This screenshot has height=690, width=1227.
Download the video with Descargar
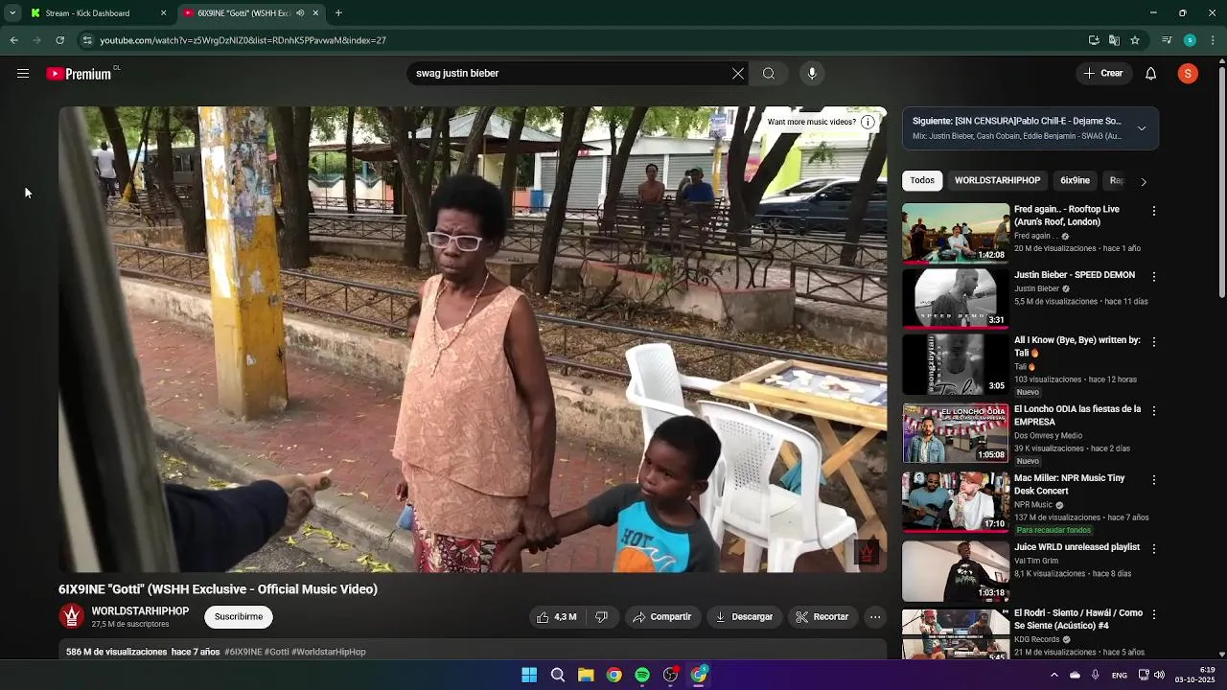[x=744, y=617]
